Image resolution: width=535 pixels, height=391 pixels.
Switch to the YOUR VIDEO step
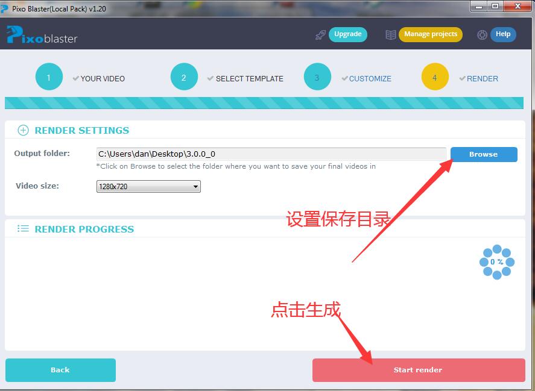click(x=103, y=78)
